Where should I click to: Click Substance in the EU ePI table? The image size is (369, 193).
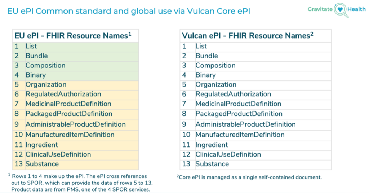42,164
